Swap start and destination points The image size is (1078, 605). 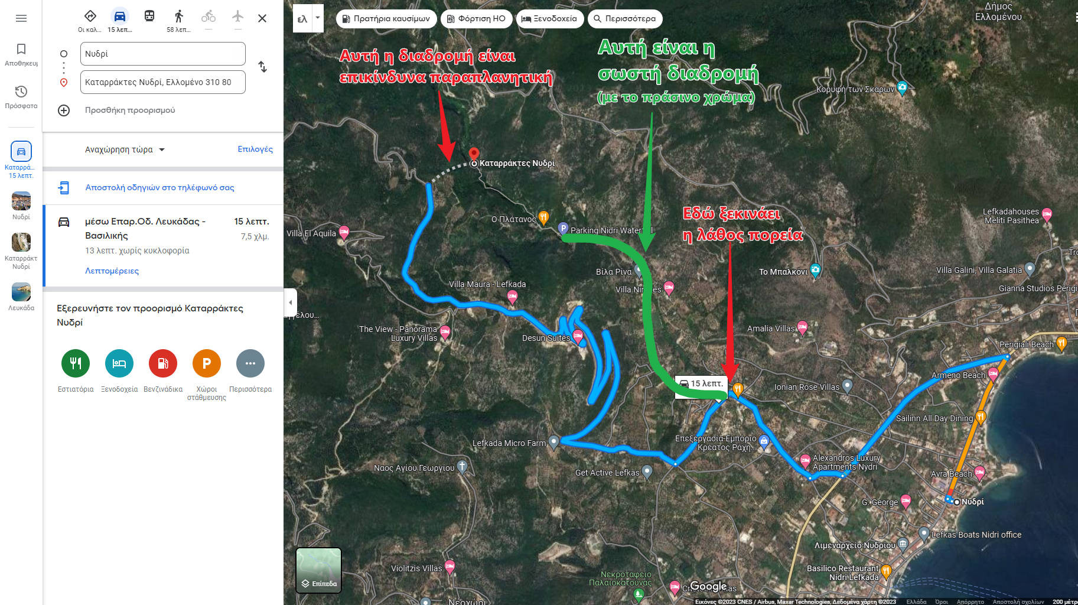pyautogui.click(x=263, y=67)
